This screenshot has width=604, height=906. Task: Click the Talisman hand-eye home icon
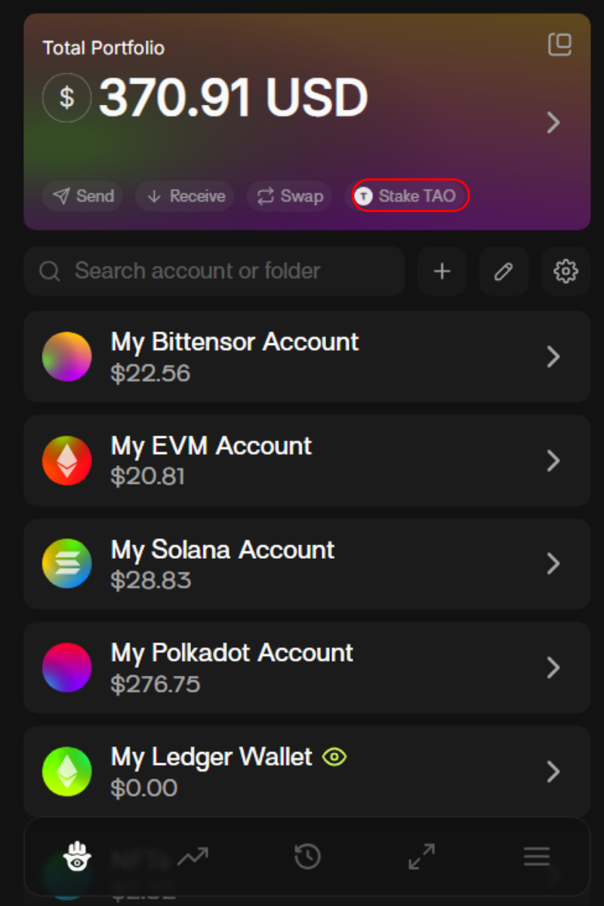coord(77,856)
